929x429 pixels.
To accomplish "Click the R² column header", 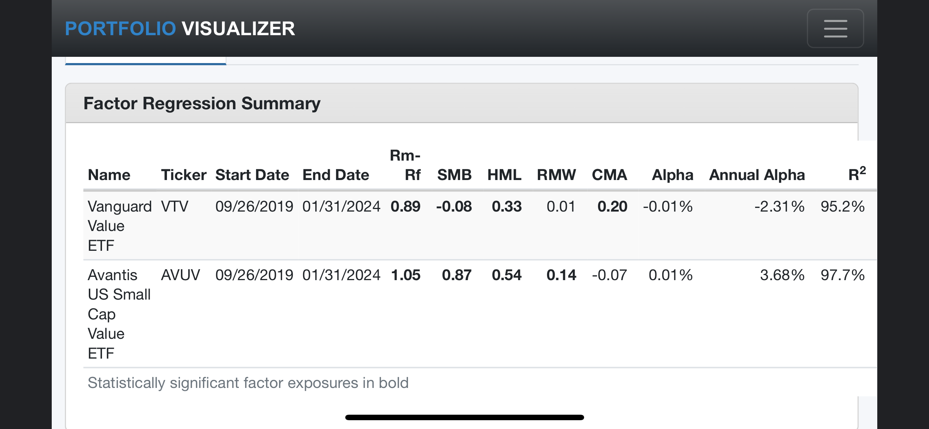I will pos(857,174).
